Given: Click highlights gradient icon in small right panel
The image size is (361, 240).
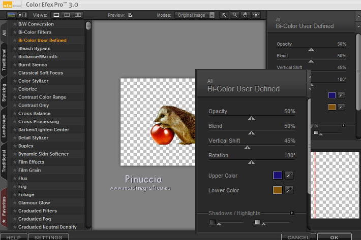Looking at the screenshot, I should coord(316,133).
